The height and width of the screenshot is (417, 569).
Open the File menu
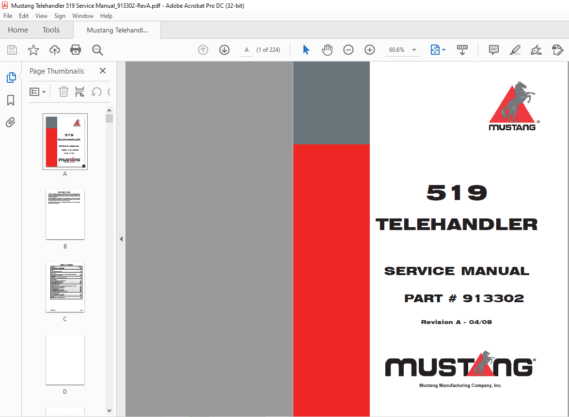(x=8, y=16)
